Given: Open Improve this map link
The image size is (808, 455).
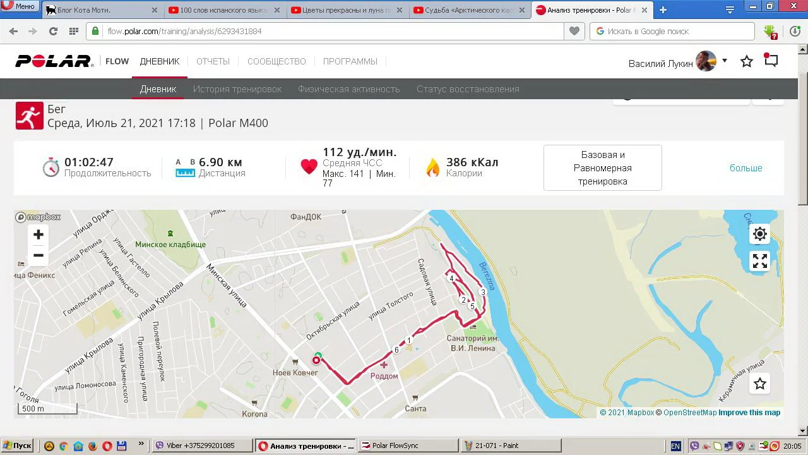Looking at the screenshot, I should (749, 413).
